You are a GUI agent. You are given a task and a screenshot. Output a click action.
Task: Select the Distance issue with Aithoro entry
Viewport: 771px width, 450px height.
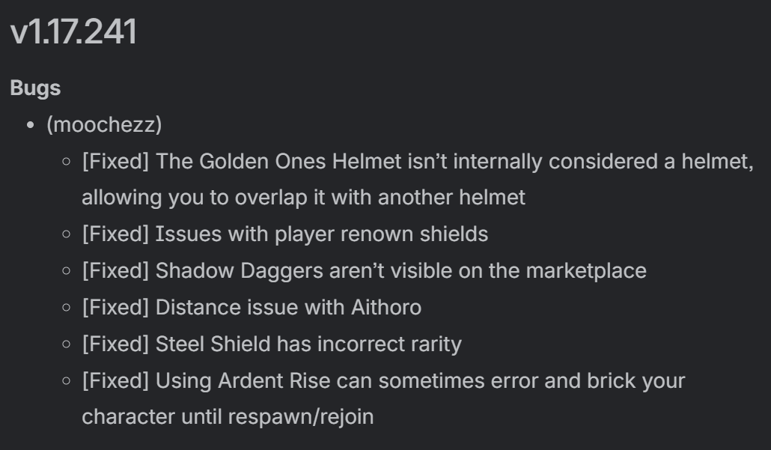(252, 308)
